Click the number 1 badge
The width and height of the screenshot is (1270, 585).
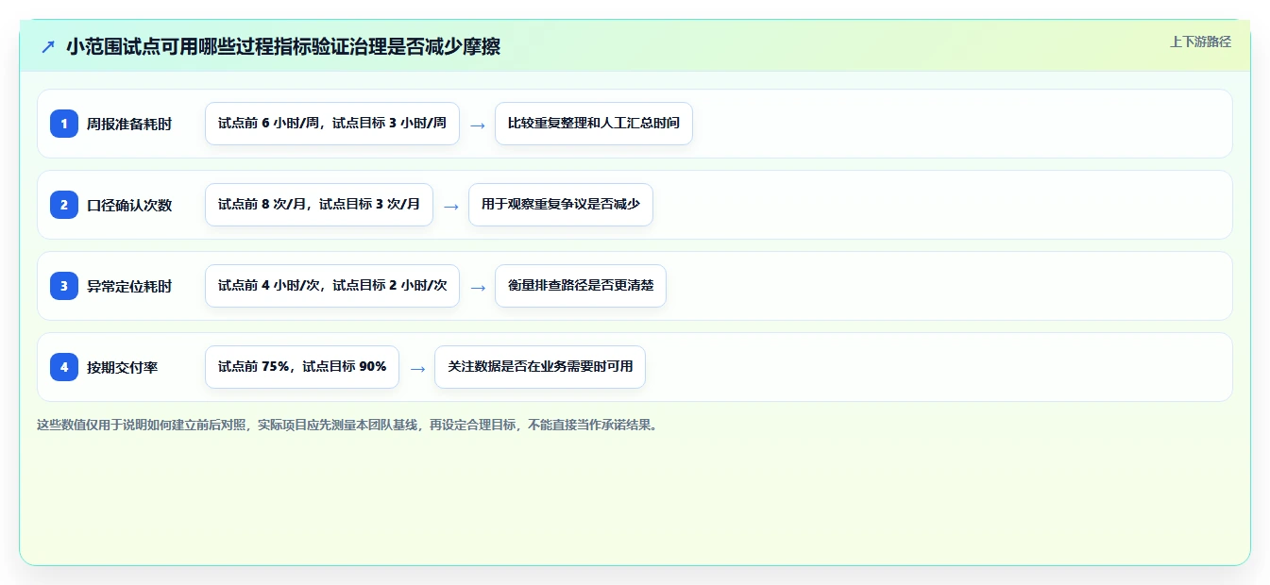pyautogui.click(x=64, y=124)
